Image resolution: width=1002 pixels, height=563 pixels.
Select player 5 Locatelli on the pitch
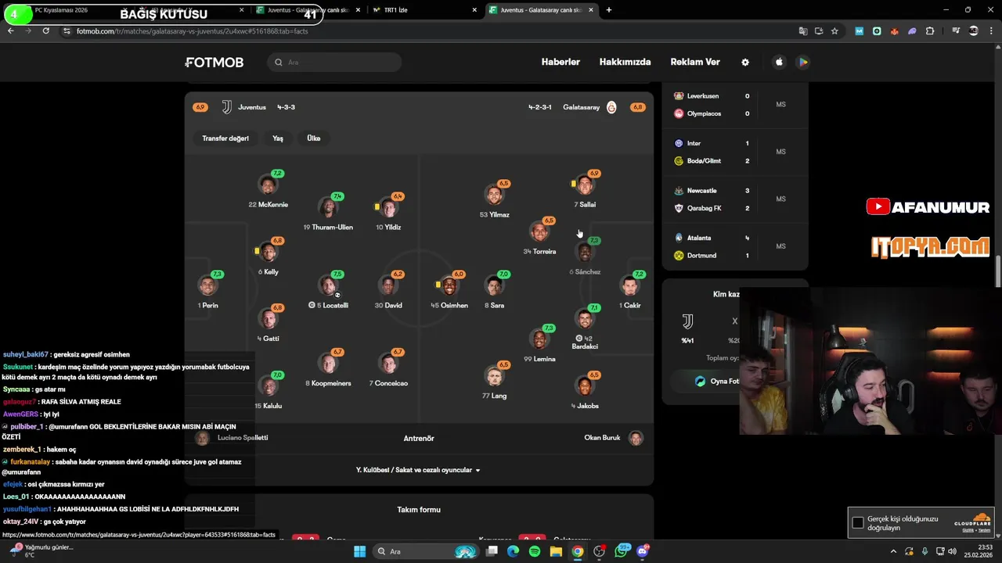pyautogui.click(x=329, y=291)
